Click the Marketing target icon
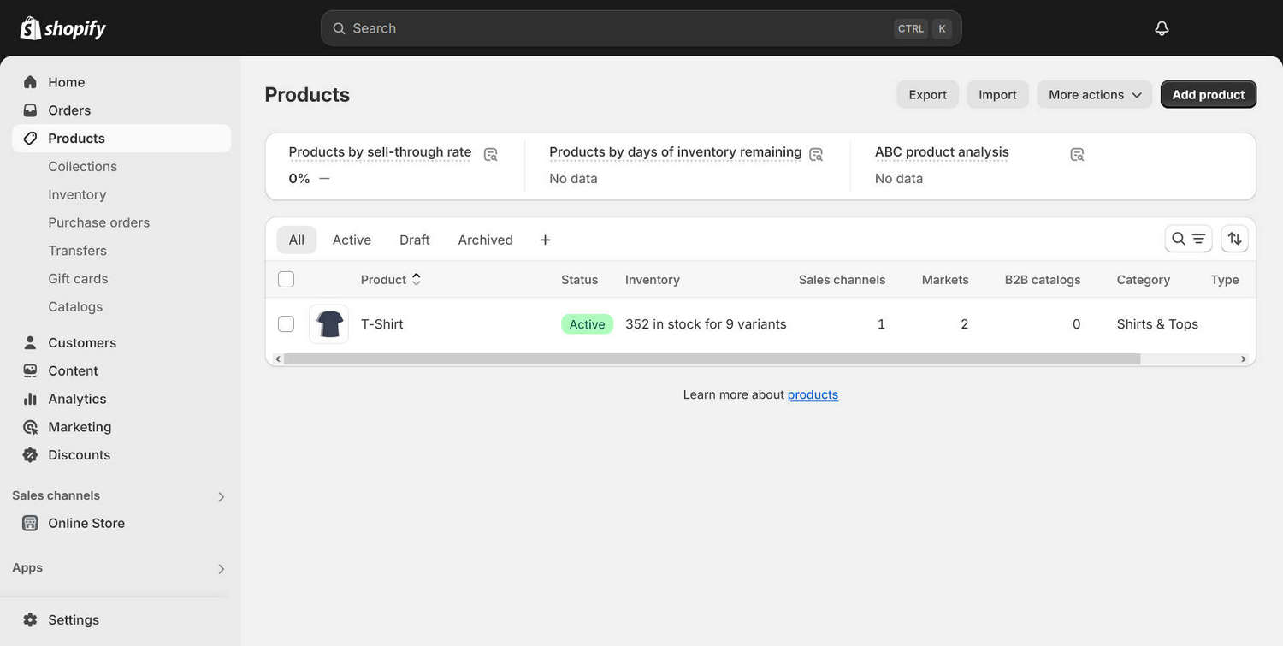Image resolution: width=1283 pixels, height=646 pixels. tap(30, 427)
